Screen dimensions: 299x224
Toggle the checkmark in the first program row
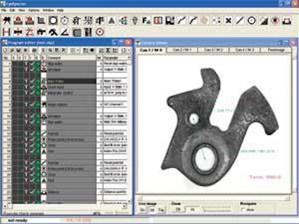click(x=32, y=64)
